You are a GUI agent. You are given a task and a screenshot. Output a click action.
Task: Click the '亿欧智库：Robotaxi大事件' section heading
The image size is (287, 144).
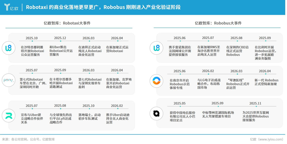pyautogui.click(x=67, y=23)
